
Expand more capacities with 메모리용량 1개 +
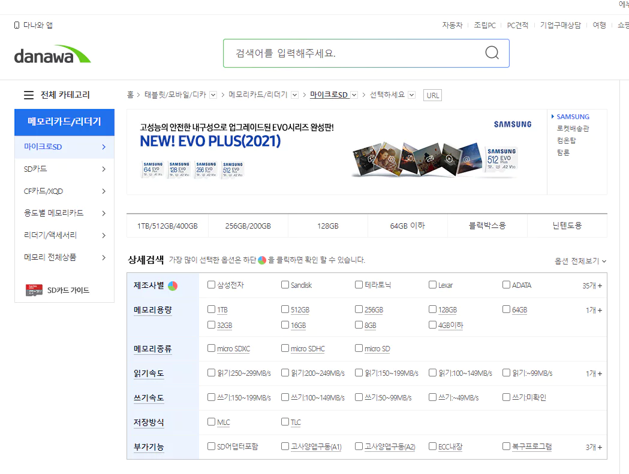coord(594,310)
